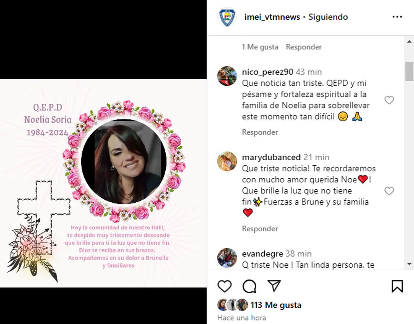Open evandegre's avatar
This screenshot has width=414, height=324.
coord(227,258)
